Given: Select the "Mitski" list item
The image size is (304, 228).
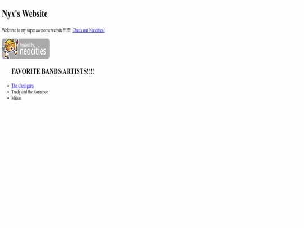Looking at the screenshot, I should click(x=16, y=98).
